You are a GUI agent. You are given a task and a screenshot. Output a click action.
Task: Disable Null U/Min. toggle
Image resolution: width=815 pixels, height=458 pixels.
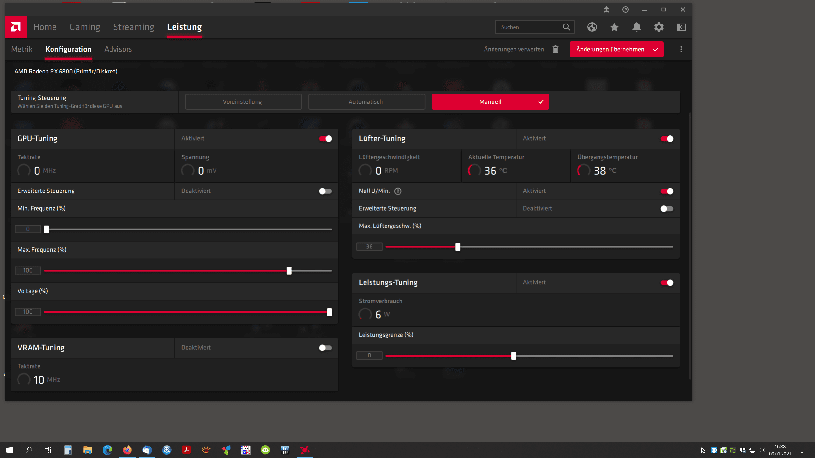tap(667, 191)
